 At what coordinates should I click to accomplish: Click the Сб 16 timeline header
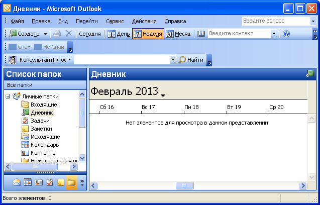coord(106,107)
